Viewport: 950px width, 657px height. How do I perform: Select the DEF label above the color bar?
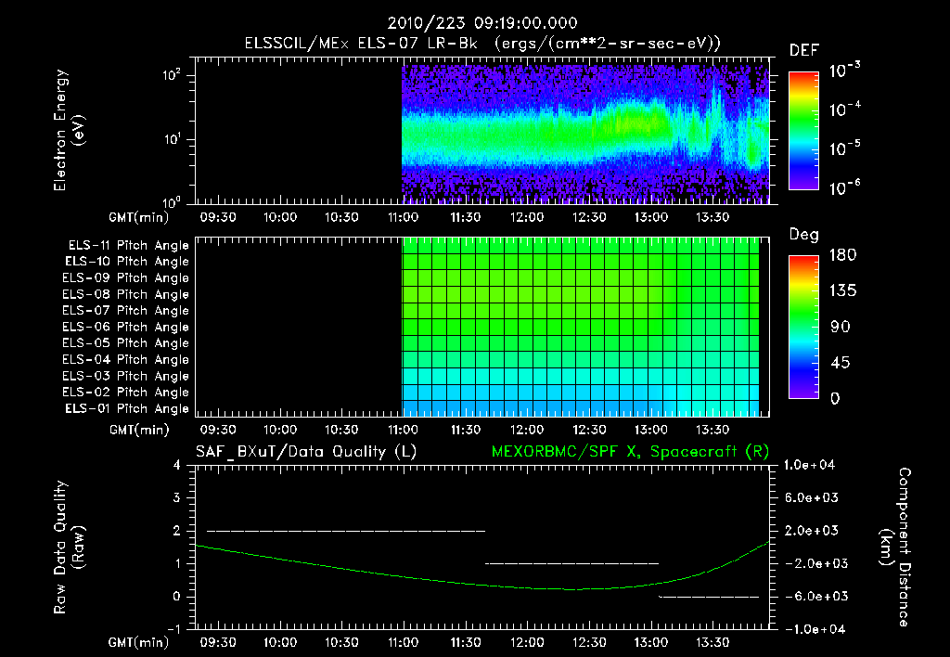pyautogui.click(x=804, y=51)
